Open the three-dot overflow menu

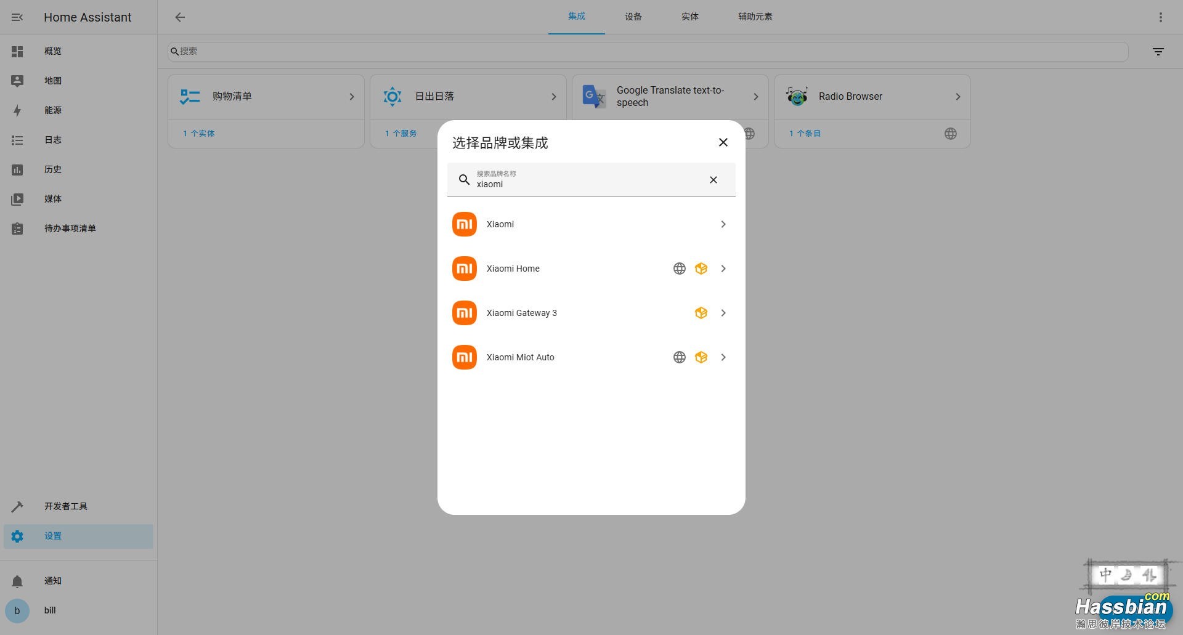tap(1161, 17)
